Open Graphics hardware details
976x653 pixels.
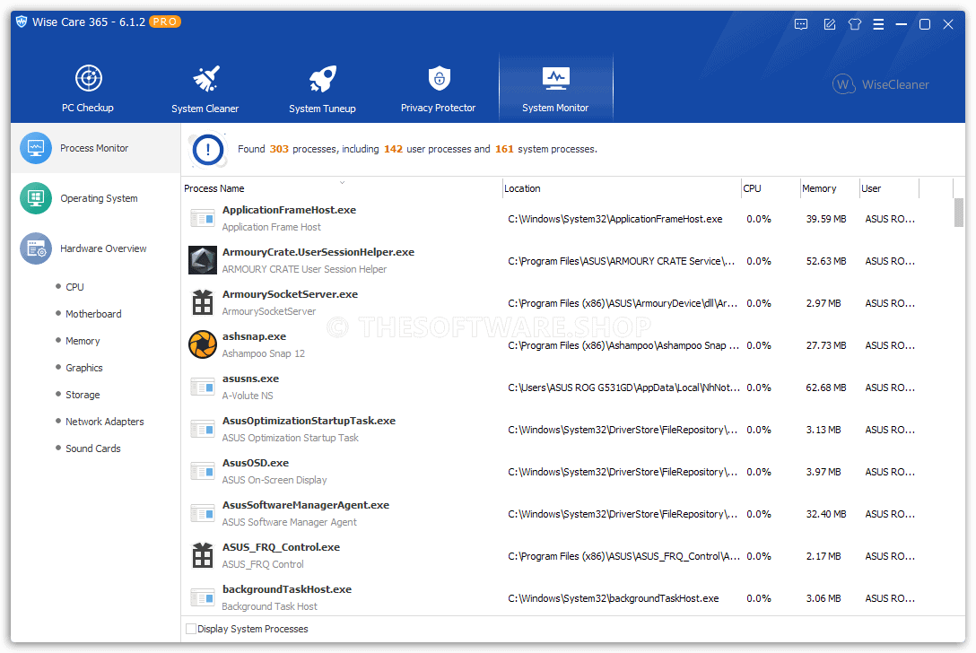pyautogui.click(x=84, y=368)
